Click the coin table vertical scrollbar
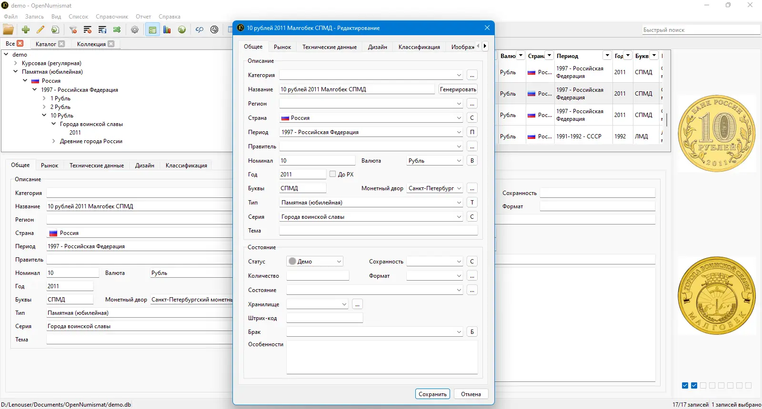Viewport: 762px width, 409px height. [666, 119]
